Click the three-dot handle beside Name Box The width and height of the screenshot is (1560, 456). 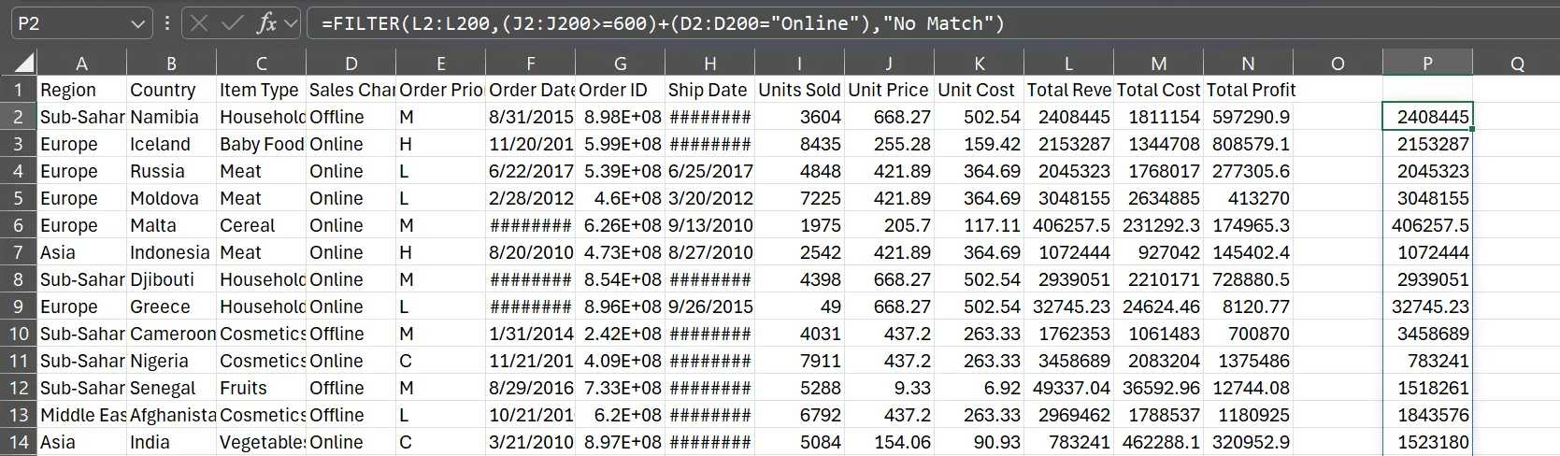(167, 23)
